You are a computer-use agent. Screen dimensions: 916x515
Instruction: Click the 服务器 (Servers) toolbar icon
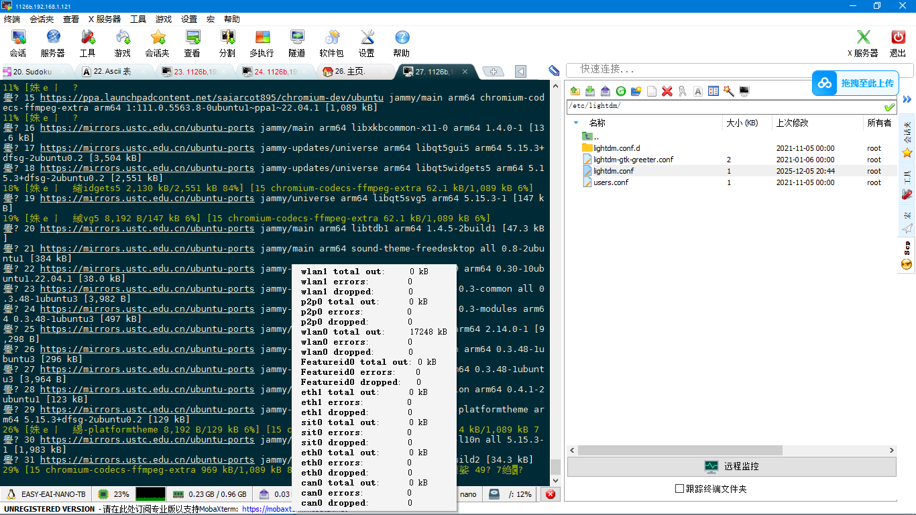point(53,44)
